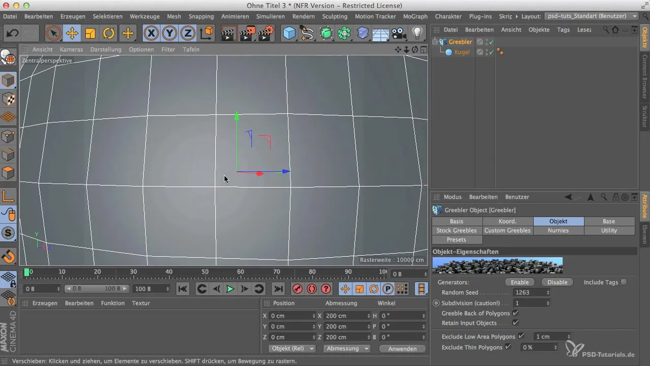Click the magnet workplane icon
Screen dimensions: 650x366
coord(9,256)
